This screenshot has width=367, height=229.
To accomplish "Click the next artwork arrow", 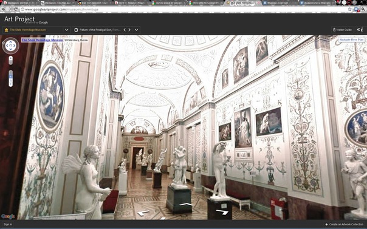I will click(129, 30).
